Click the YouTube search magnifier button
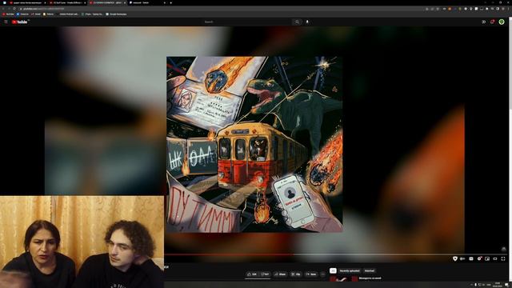 pyautogui.click(x=297, y=22)
